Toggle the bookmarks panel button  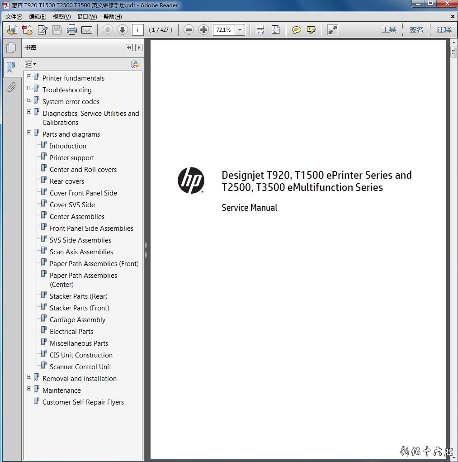11,67
